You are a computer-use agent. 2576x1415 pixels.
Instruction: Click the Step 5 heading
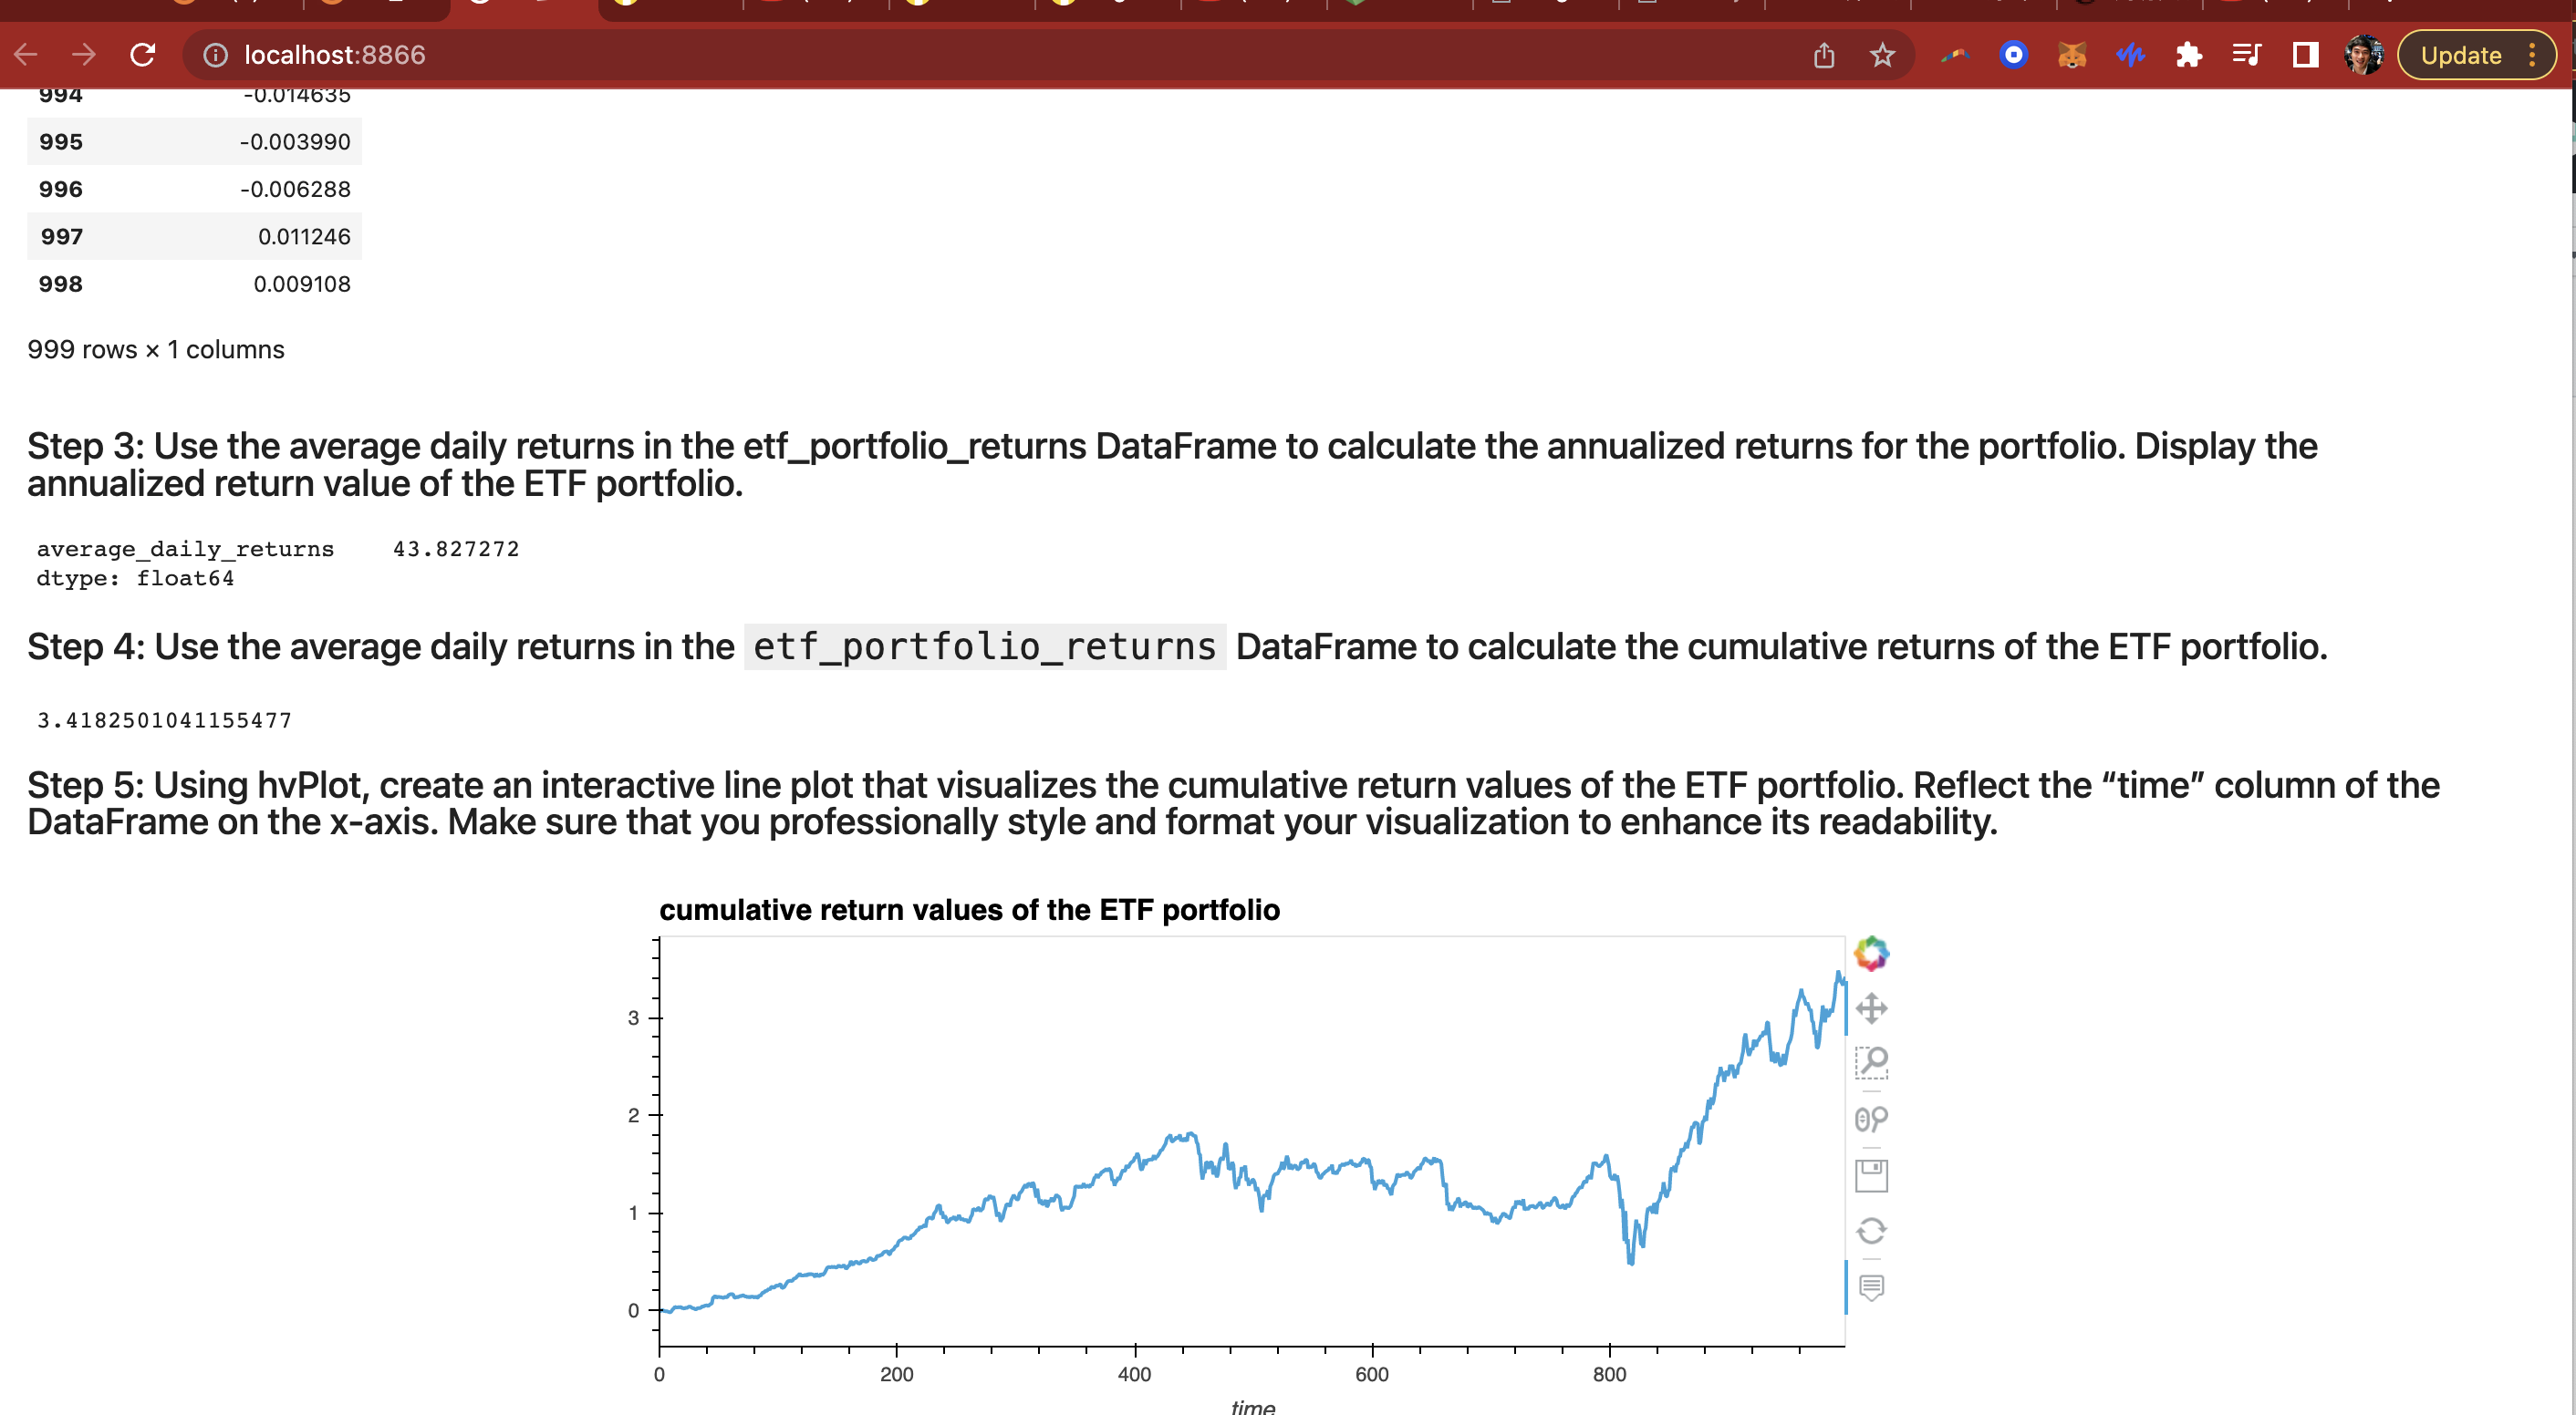tap(1233, 803)
